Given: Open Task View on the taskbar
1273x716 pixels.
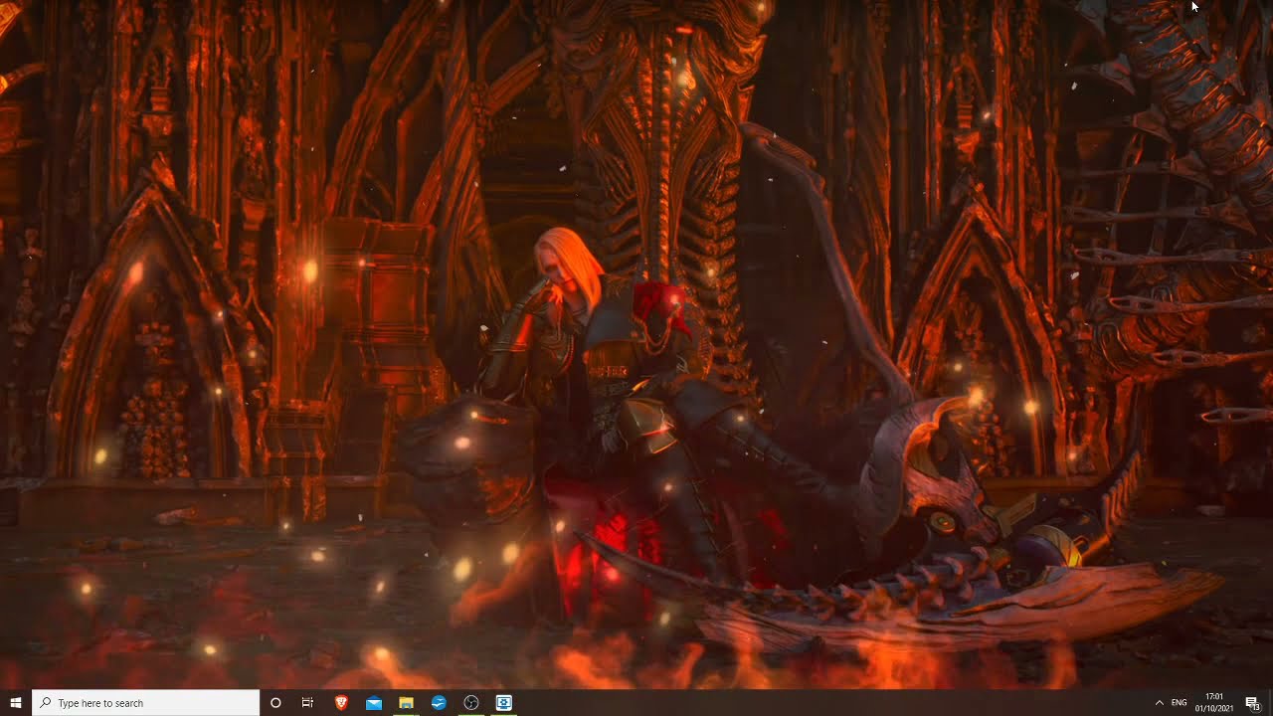Looking at the screenshot, I should (308, 703).
